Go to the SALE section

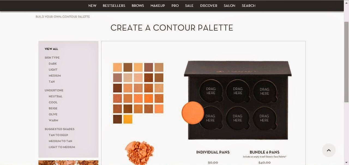tap(189, 6)
